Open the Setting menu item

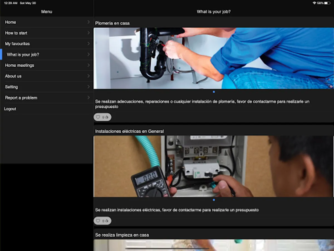[x=46, y=87]
